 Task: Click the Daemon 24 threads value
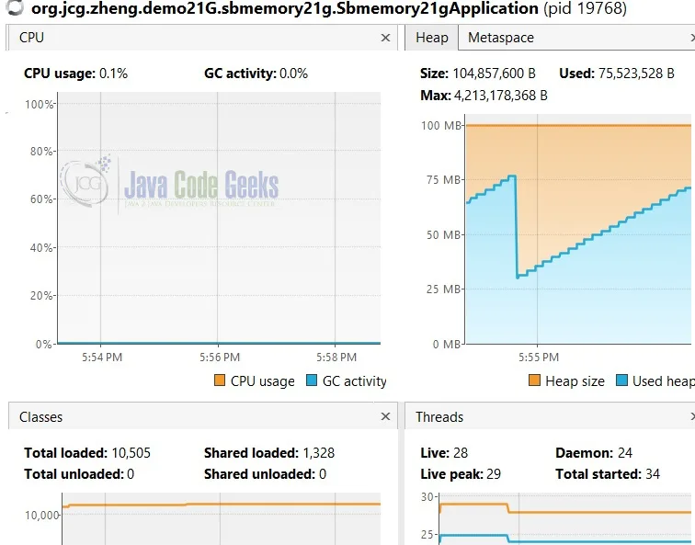click(x=625, y=453)
